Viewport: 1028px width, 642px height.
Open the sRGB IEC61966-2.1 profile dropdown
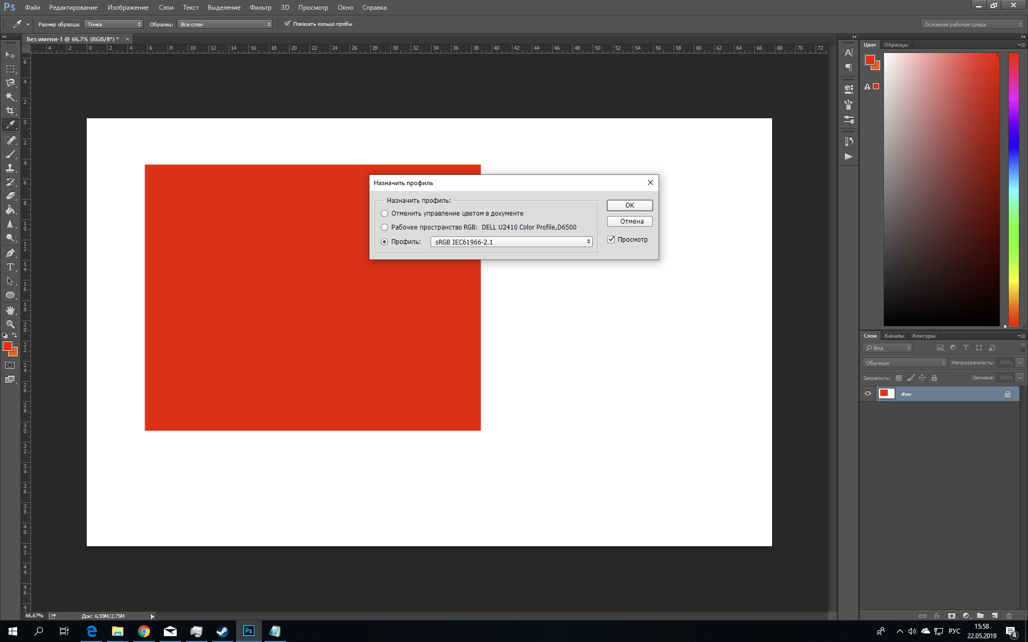pyautogui.click(x=511, y=242)
